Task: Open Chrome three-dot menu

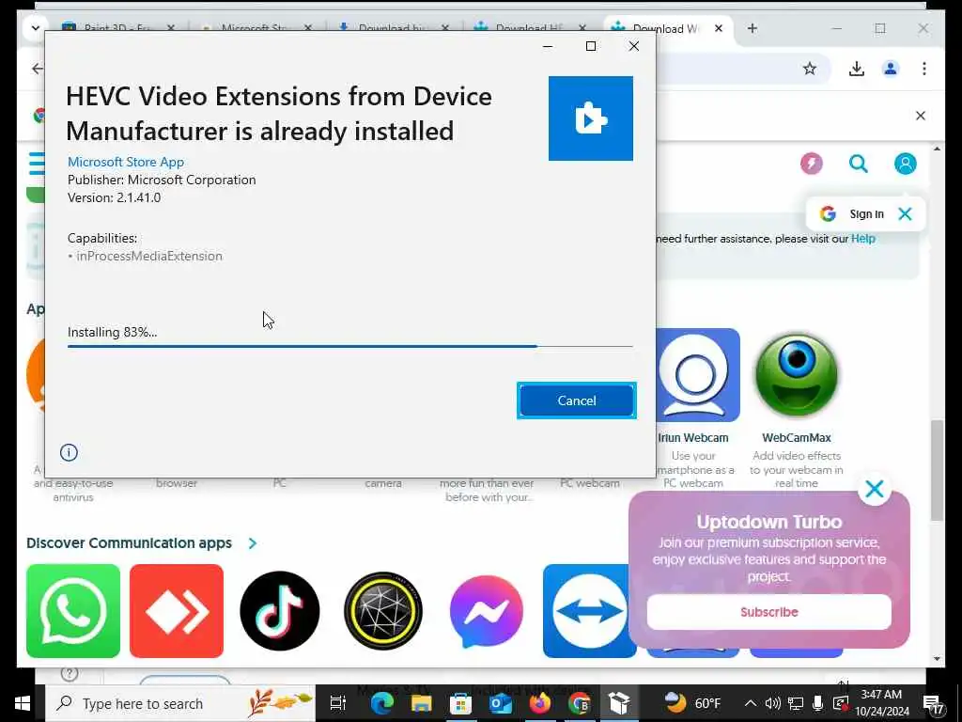Action: tap(924, 69)
